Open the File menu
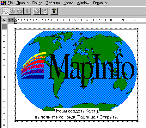 (x=10, y=3)
